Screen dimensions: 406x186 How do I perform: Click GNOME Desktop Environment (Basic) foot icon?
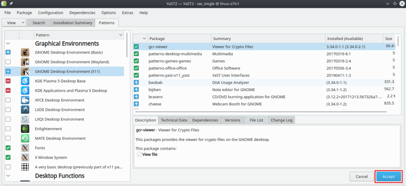click(x=25, y=53)
